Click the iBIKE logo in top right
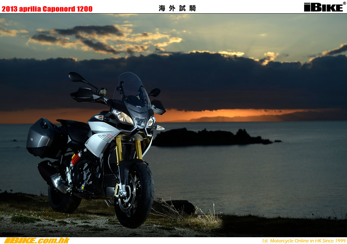The image size is (347, 244). click(323, 7)
